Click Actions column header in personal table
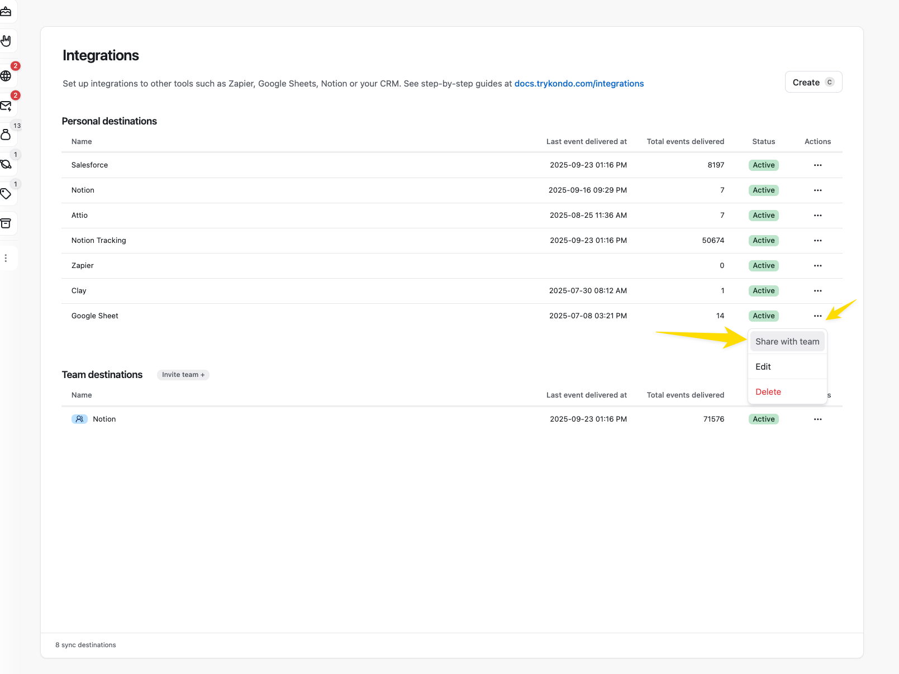 [817, 142]
